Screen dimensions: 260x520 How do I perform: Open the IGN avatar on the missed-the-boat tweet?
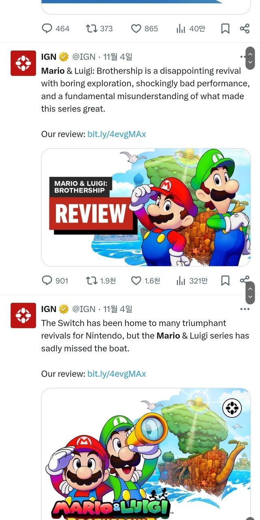coord(23,315)
